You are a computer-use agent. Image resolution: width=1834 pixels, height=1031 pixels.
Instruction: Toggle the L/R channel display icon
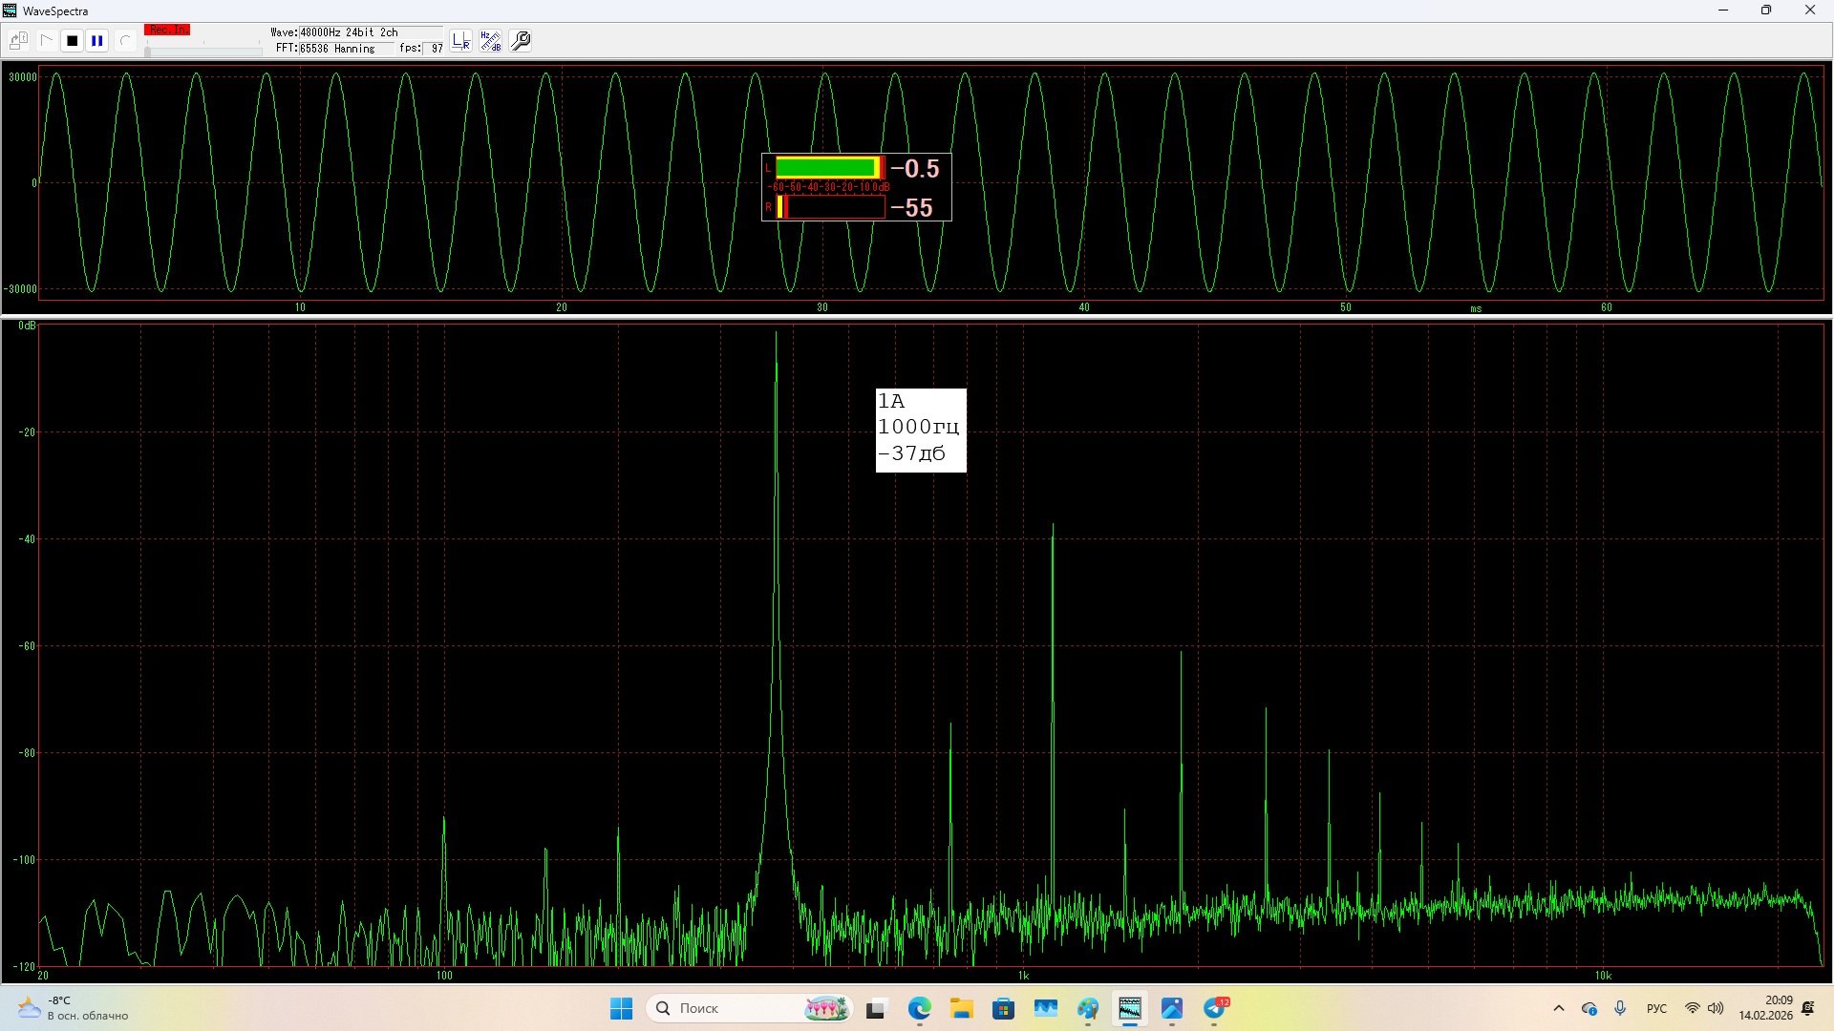tap(461, 41)
